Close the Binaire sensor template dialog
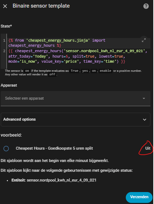 click(5, 6)
